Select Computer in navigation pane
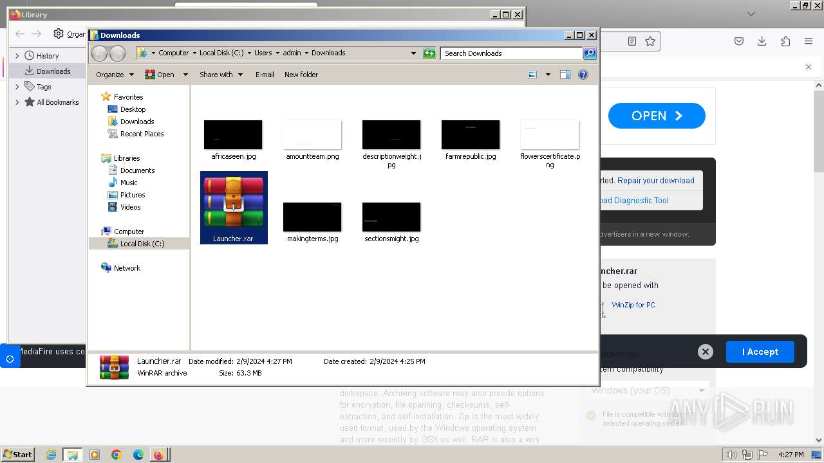The height and width of the screenshot is (463, 824). point(129,232)
